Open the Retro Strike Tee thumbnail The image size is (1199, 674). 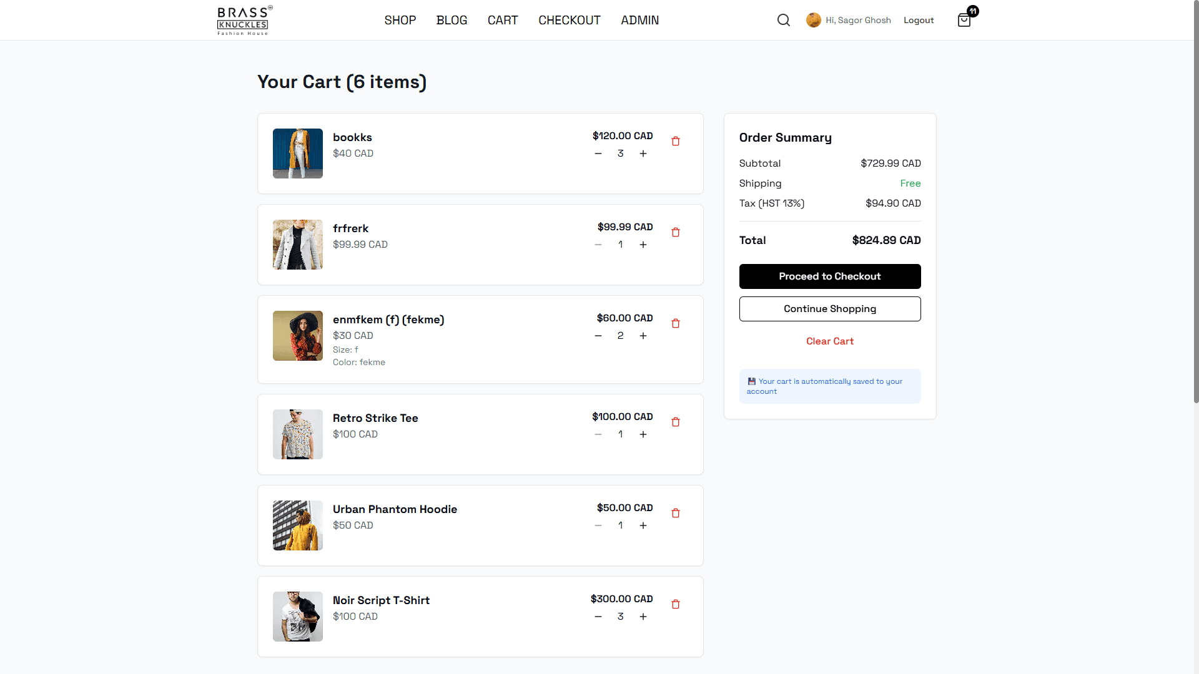pos(298,434)
